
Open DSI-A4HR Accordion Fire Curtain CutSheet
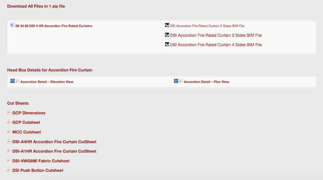tap(54, 142)
